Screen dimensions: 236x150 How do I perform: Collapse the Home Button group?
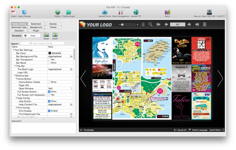[x=16, y=79]
